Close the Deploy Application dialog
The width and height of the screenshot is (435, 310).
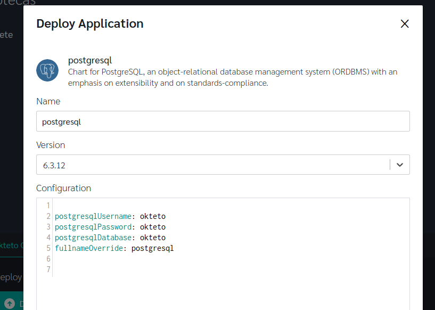tap(405, 24)
